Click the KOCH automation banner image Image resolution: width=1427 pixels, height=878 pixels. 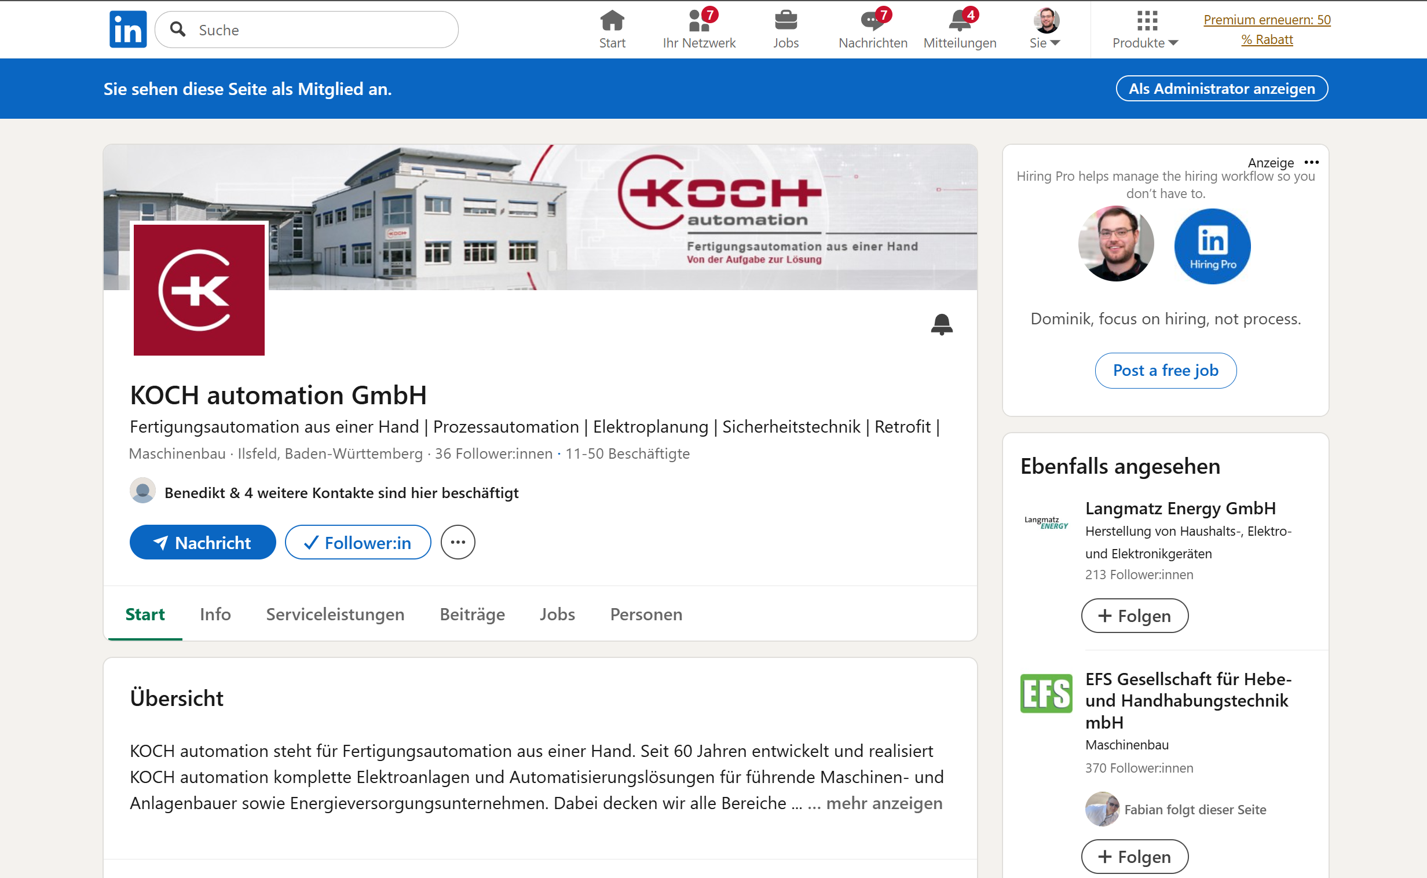540,217
